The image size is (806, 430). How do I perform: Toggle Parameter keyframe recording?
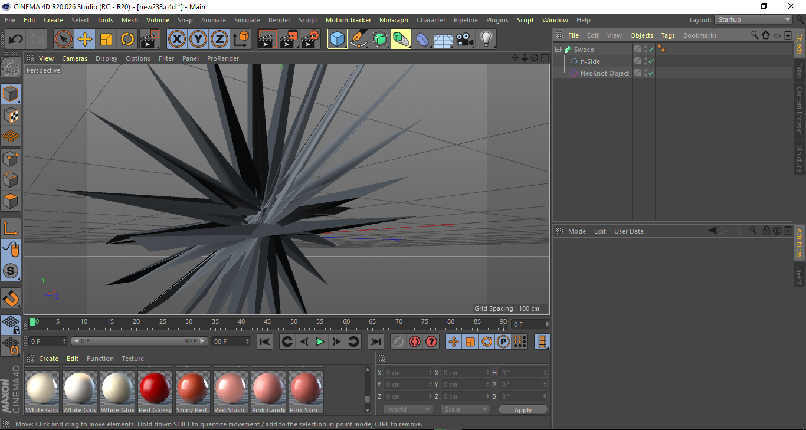coord(503,342)
